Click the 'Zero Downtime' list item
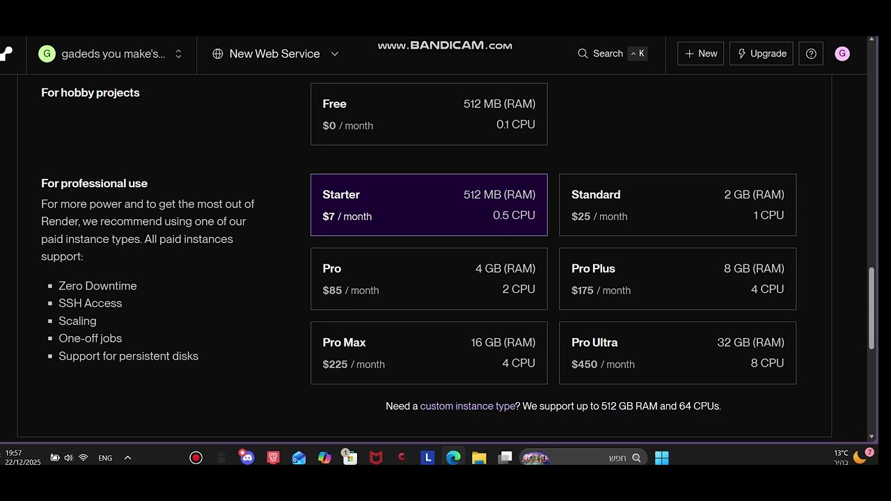The image size is (891, 501). click(x=97, y=286)
